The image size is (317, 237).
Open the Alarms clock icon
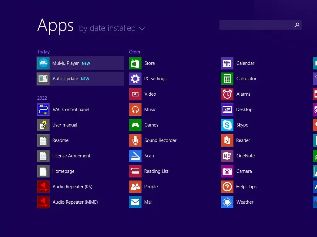click(x=227, y=94)
